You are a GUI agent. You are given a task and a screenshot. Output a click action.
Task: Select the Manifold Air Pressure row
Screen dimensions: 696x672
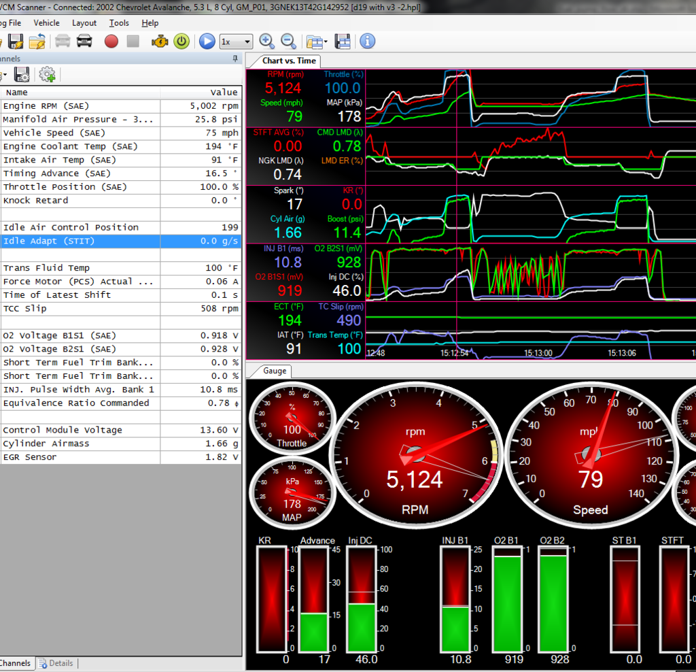coord(121,120)
